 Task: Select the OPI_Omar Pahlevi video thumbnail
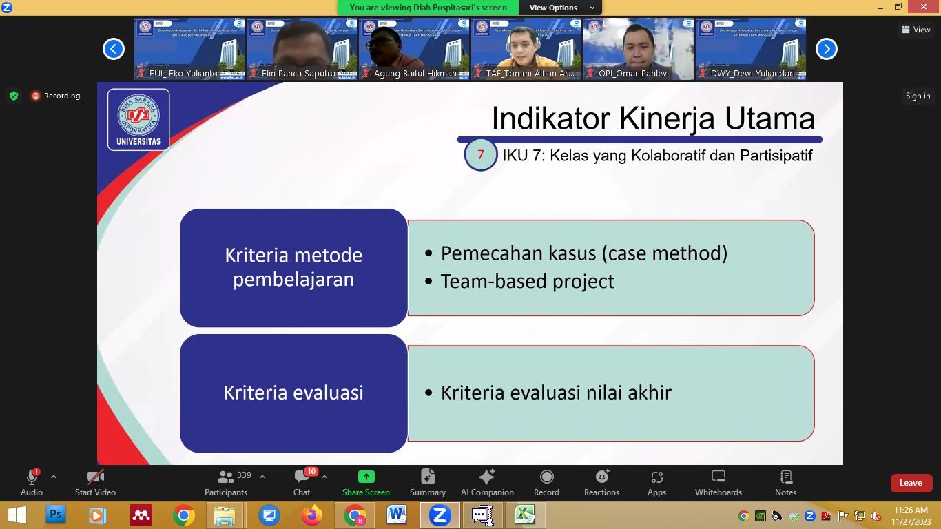click(x=639, y=49)
